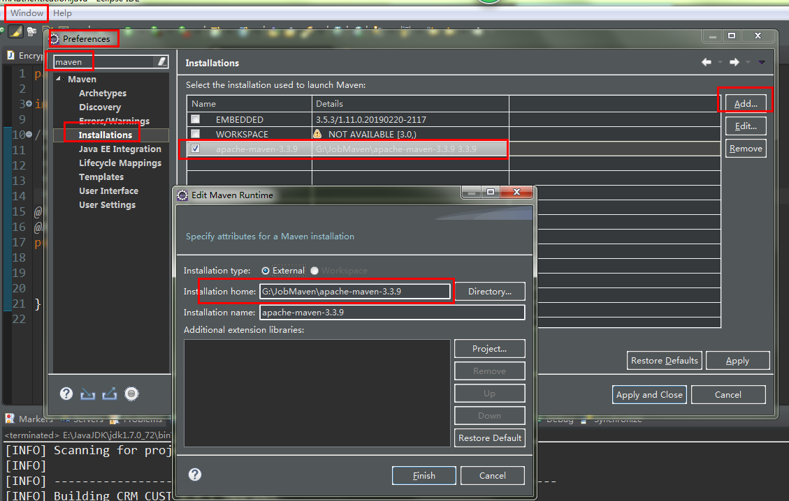Click the Add... installation button
The width and height of the screenshot is (789, 501).
coord(746,103)
